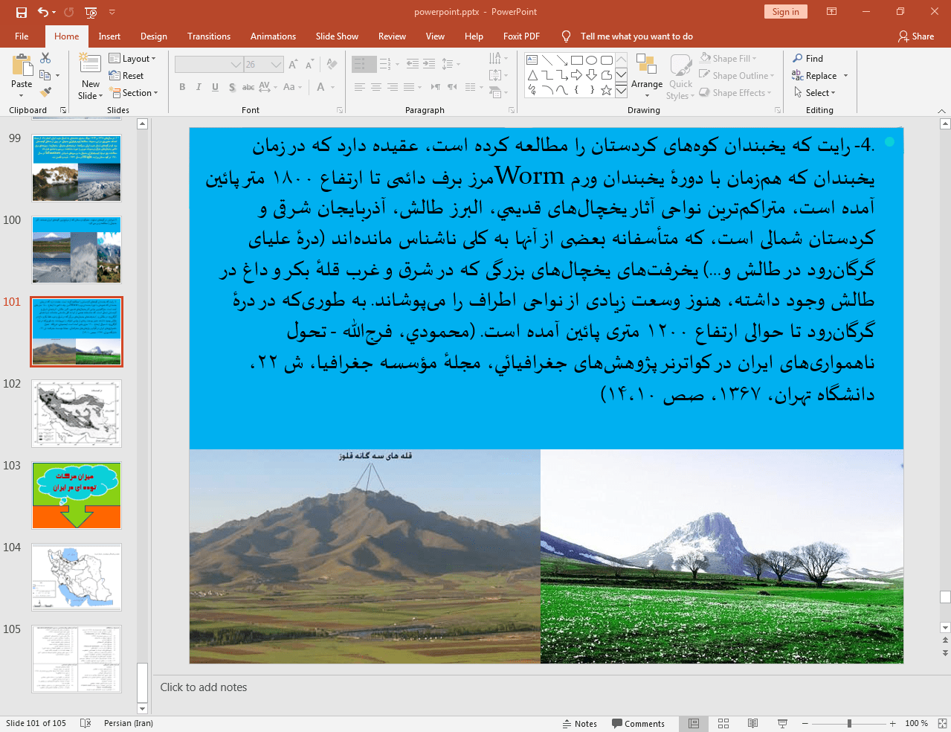Collapse the ribbon with the chevron arrow
The image size is (951, 732).
point(941,111)
